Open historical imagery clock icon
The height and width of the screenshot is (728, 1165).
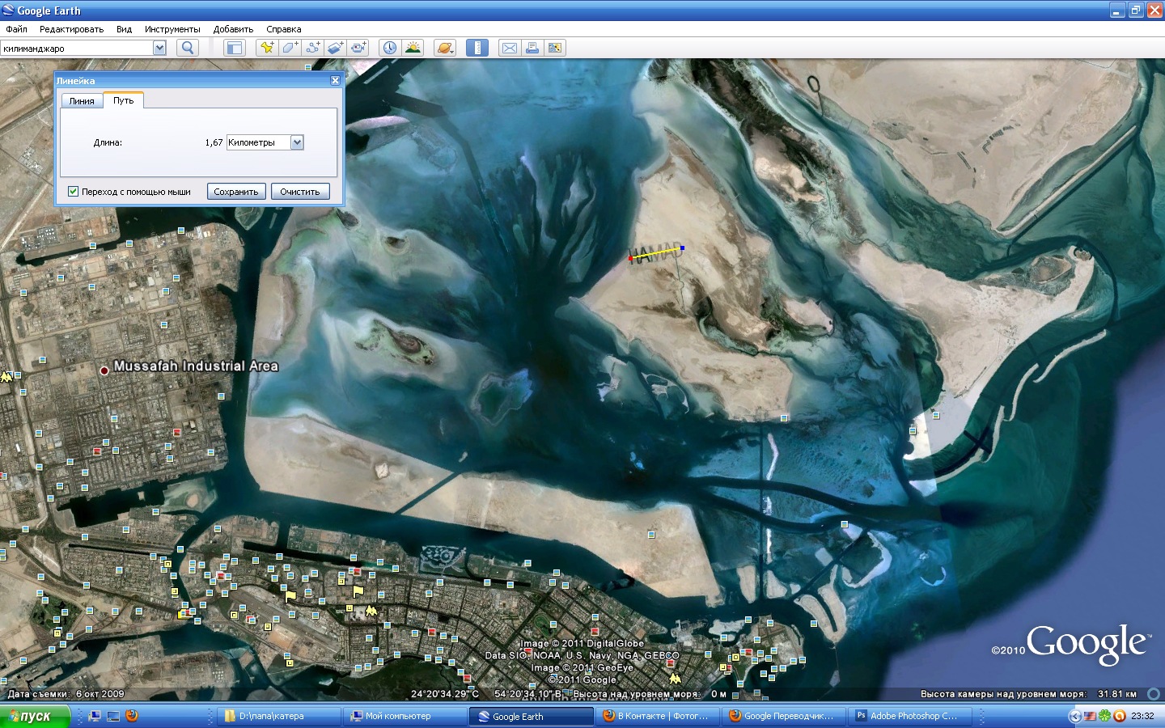point(390,48)
